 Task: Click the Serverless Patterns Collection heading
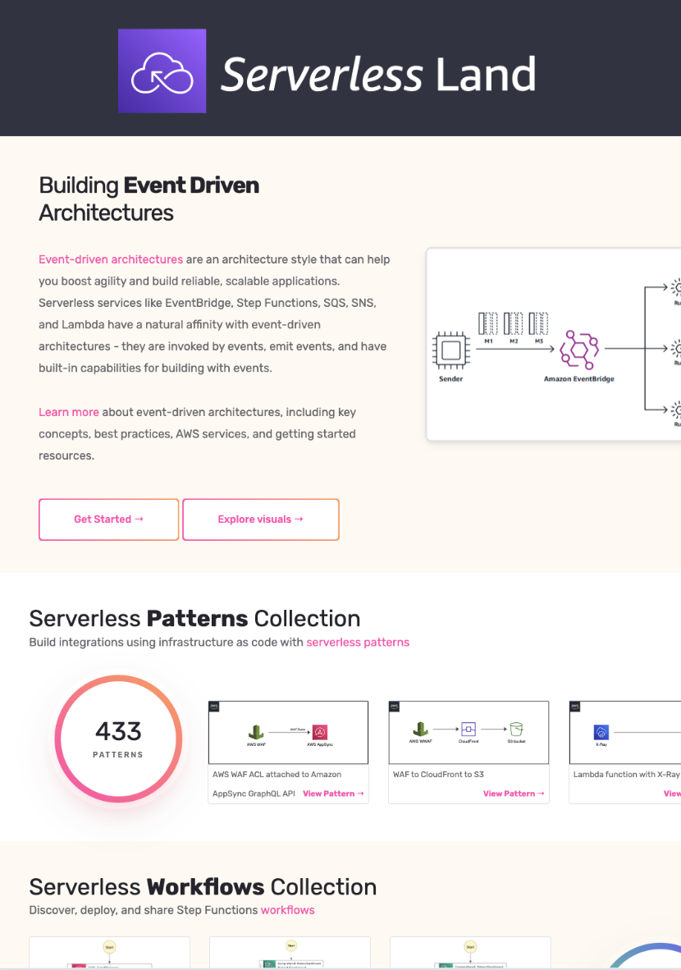194,619
